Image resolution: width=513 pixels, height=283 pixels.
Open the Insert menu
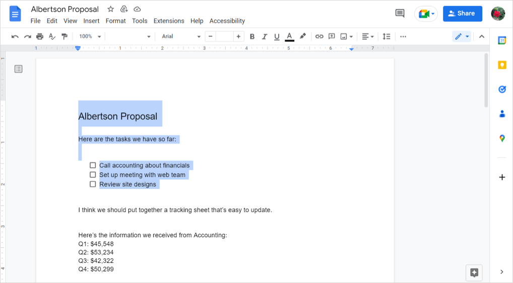click(x=91, y=21)
